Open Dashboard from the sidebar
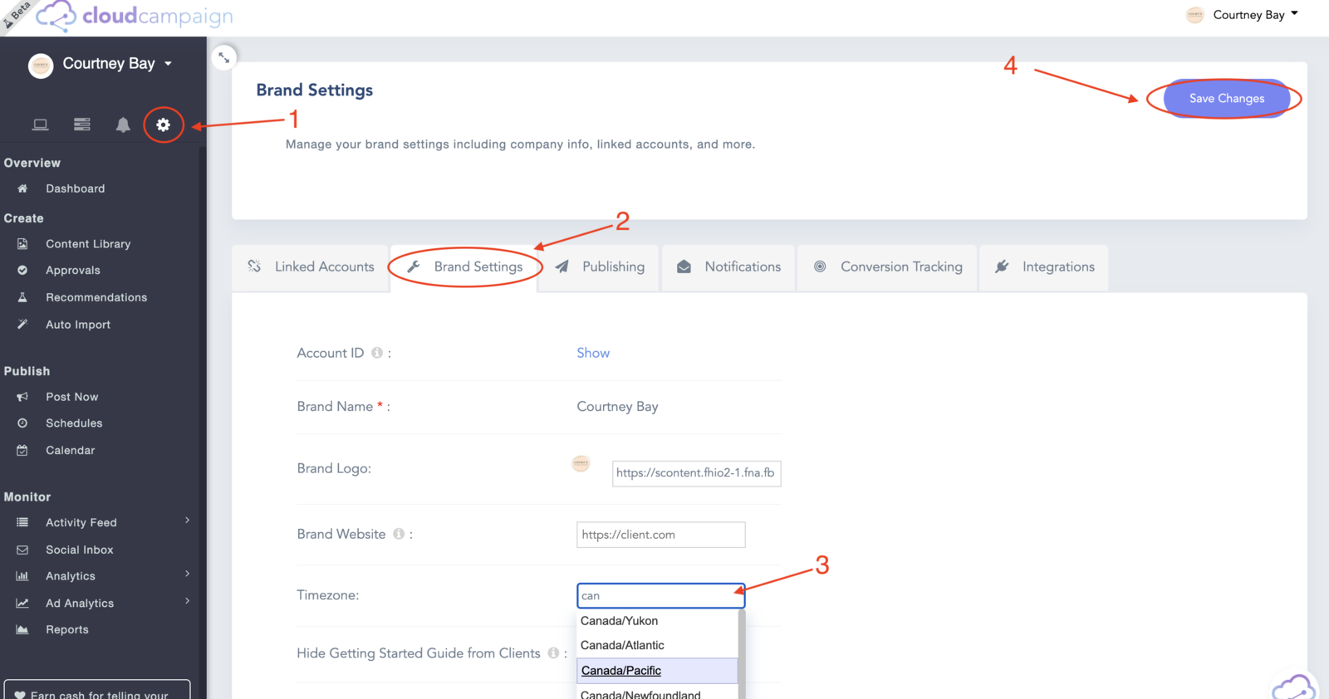This screenshot has width=1329, height=699. (75, 188)
